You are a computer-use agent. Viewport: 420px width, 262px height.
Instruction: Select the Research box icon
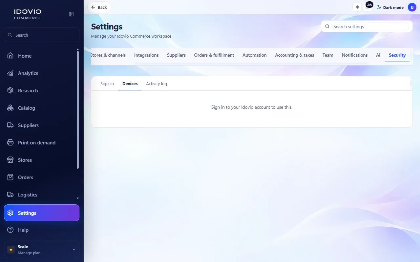tap(10, 90)
